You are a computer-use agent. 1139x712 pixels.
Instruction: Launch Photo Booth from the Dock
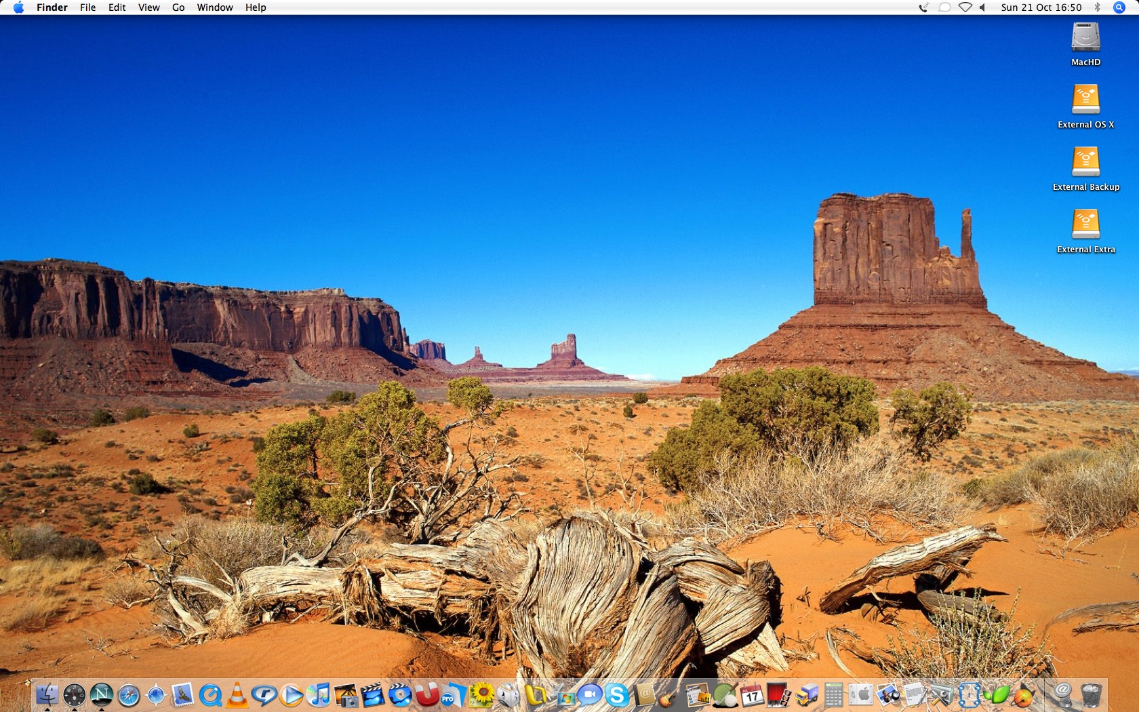[x=780, y=695]
